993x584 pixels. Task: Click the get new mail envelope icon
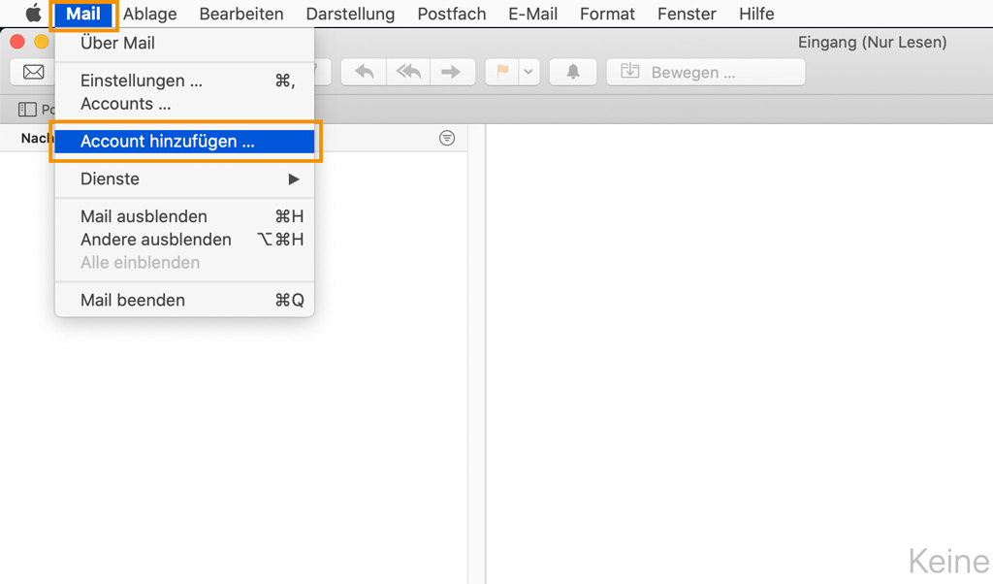pos(33,72)
